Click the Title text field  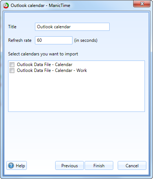click(x=72, y=27)
